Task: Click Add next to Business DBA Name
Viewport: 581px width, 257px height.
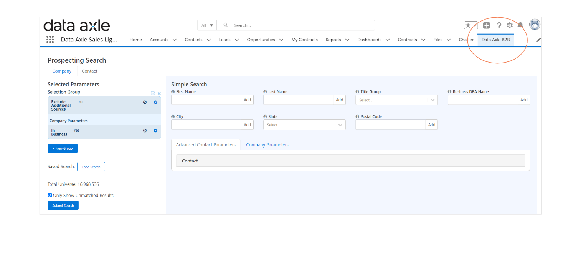Action: (x=524, y=100)
